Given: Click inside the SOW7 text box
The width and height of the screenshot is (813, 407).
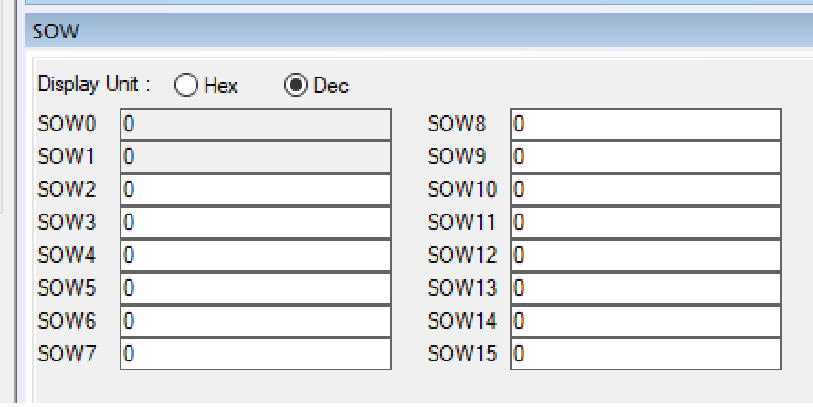Looking at the screenshot, I should [255, 354].
